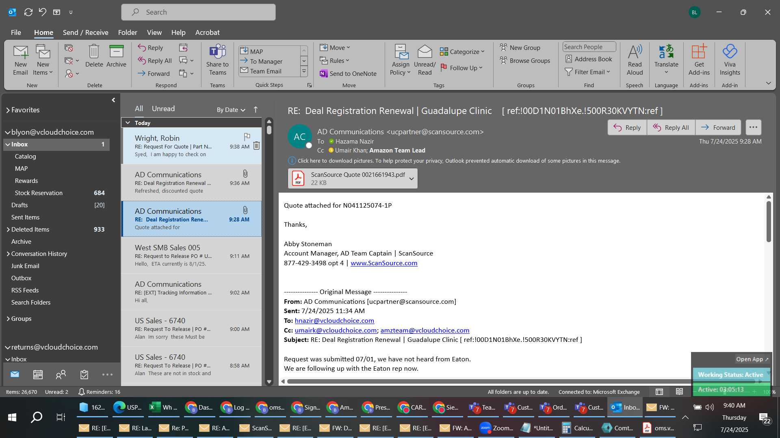Screen dimensions: 780x438
Task: Delete Wright, Robin message via trash icon
Action: tap(256, 146)
